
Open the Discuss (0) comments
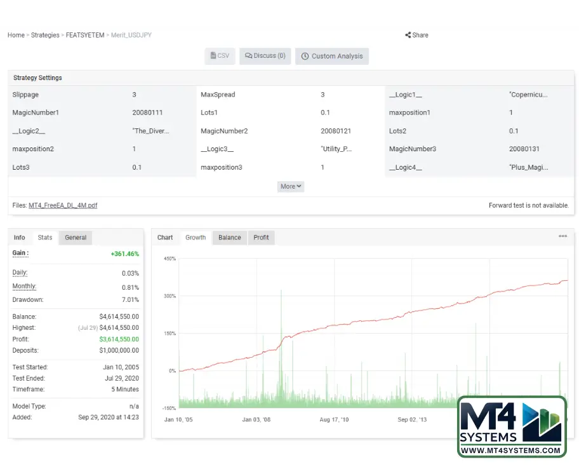265,56
